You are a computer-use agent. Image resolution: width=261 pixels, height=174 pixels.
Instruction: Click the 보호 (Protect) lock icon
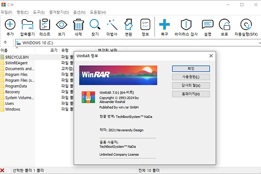(224, 25)
